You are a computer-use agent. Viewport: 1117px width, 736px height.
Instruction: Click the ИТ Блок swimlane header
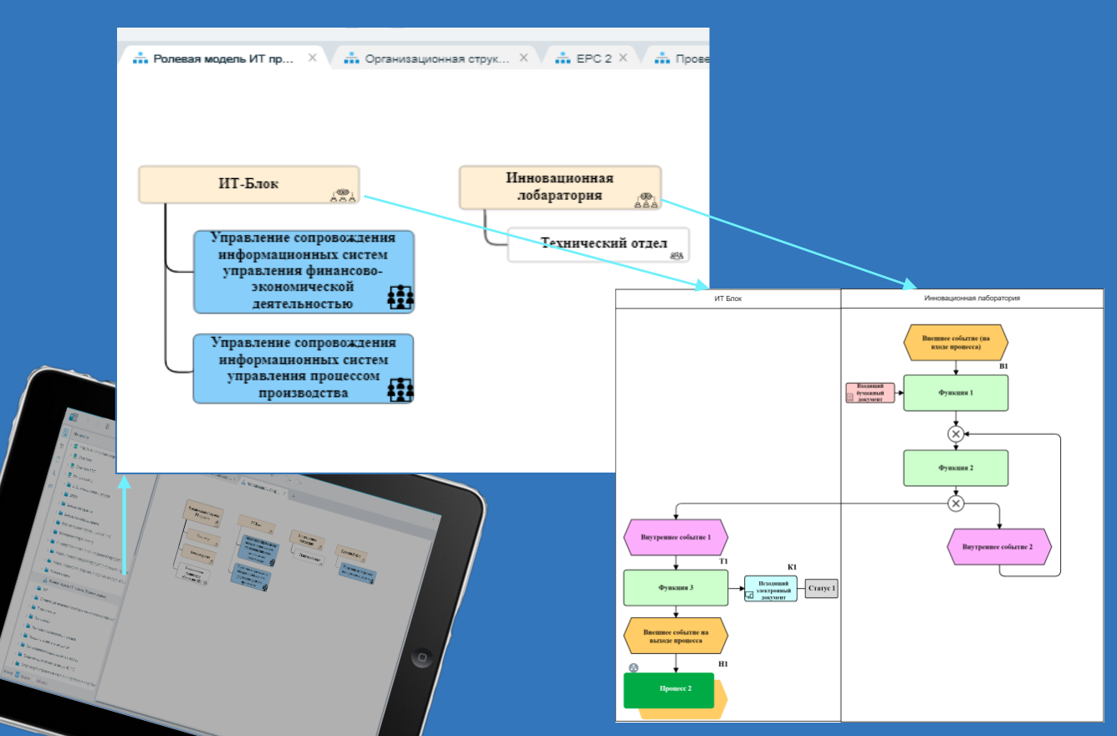click(x=728, y=299)
